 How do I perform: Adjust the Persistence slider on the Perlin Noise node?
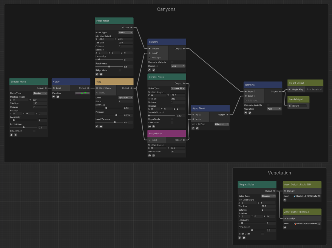(x=110, y=66)
